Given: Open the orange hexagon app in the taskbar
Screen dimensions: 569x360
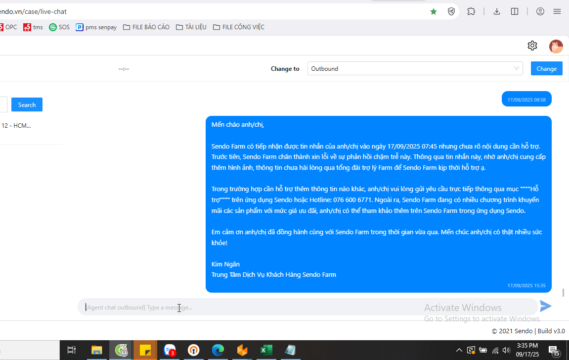Looking at the screenshot, I should [x=242, y=350].
